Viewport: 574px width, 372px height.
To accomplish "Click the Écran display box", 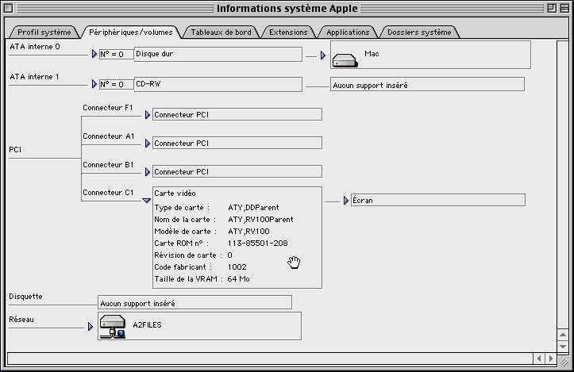I will coord(437,200).
